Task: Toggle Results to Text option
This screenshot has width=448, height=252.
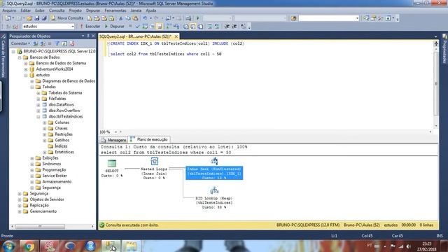Action: (185, 27)
